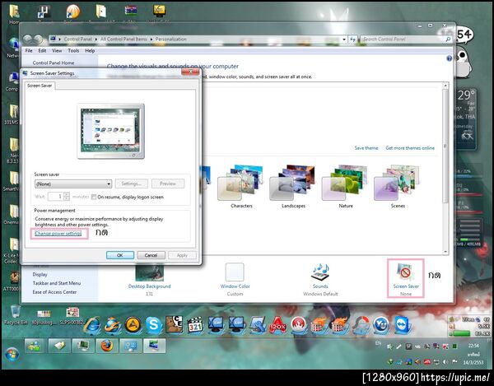The height and width of the screenshot is (386, 494).
Task: Enable 'On resume, display logon screen'
Action: pos(94,197)
